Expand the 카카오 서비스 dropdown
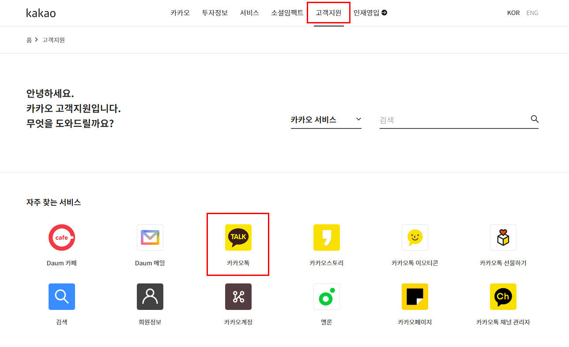The width and height of the screenshot is (569, 347). tap(326, 120)
